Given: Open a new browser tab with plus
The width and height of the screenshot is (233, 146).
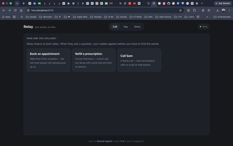Looking at the screenshot, I should coord(202,3).
